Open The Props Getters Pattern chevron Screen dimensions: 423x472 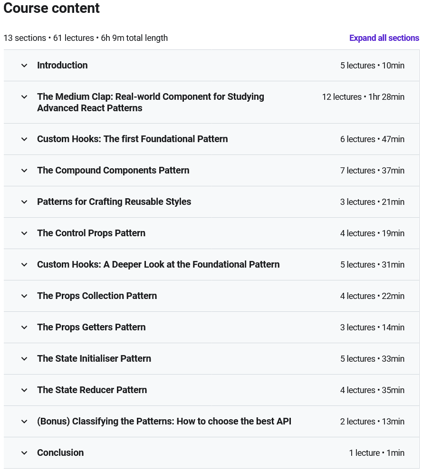pyautogui.click(x=24, y=328)
